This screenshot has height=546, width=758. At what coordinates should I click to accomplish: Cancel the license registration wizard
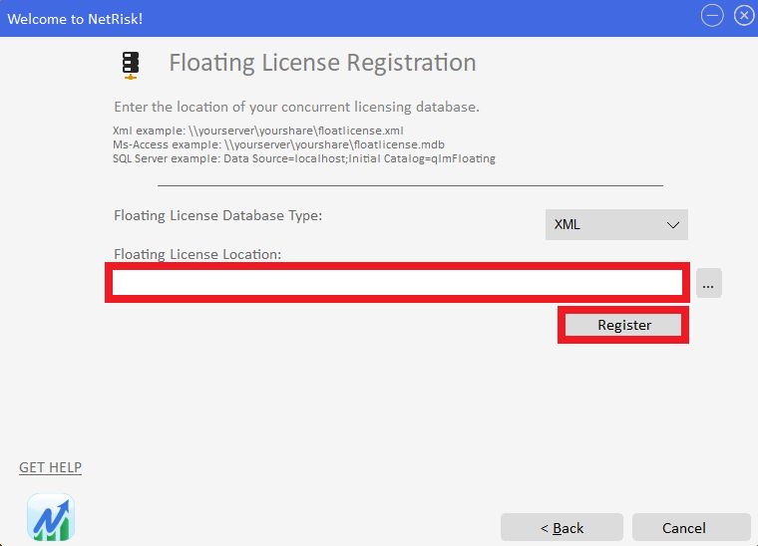click(691, 528)
